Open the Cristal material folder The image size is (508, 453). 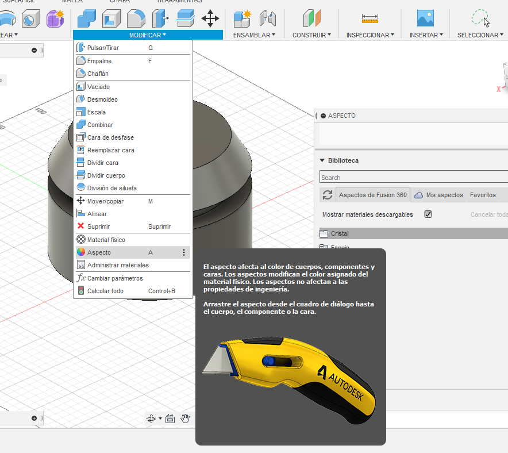click(339, 233)
